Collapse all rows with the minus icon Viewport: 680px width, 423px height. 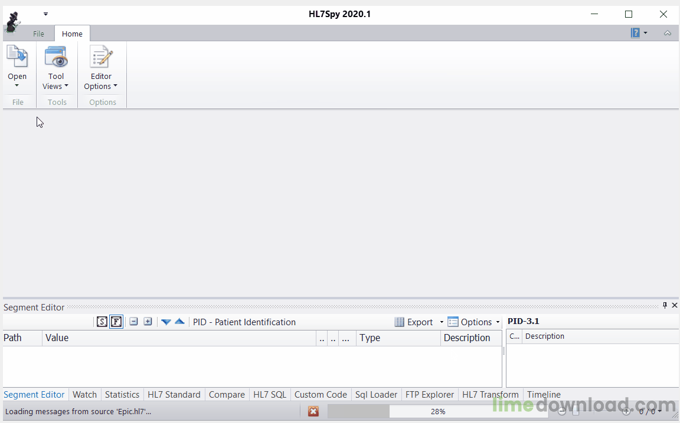pos(133,322)
